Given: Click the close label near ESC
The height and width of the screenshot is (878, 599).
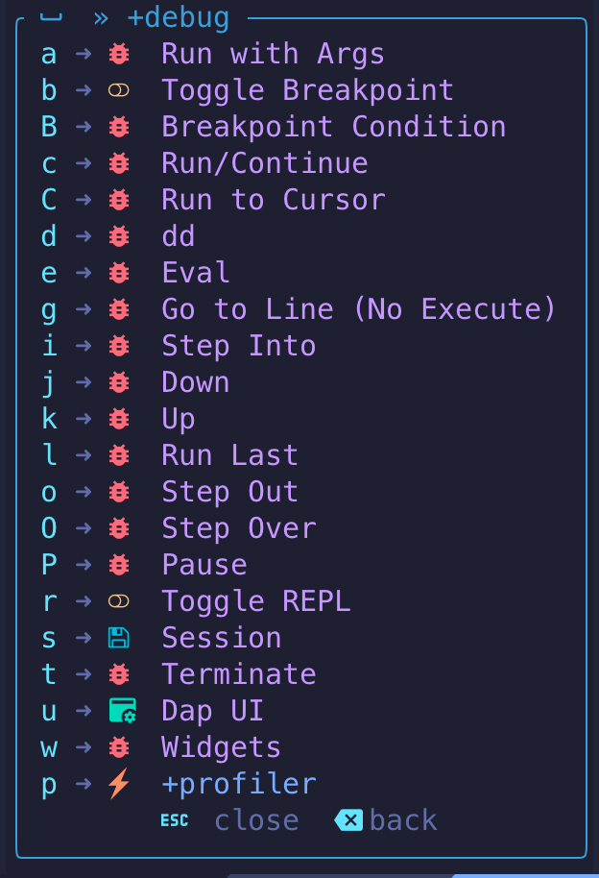Looking at the screenshot, I should click(x=256, y=820).
